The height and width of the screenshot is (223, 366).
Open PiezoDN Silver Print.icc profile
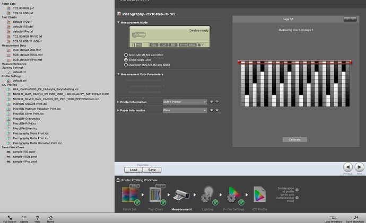click(29, 113)
